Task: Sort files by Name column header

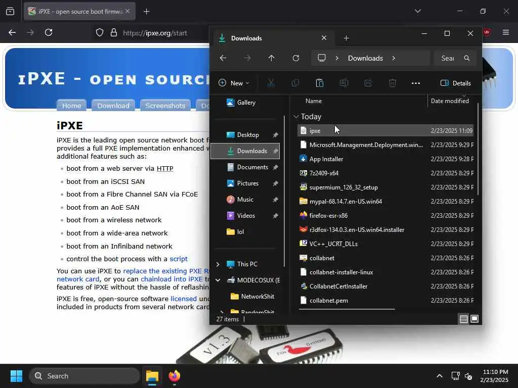Action: pyautogui.click(x=314, y=101)
